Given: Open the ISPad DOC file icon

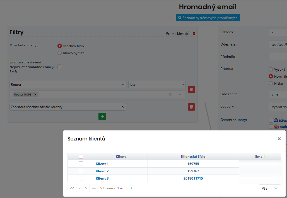Looking at the screenshot, I should (x=276, y=120).
